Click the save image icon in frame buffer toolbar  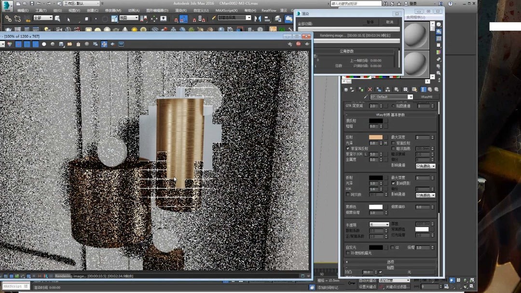pyautogui.click(x=61, y=44)
